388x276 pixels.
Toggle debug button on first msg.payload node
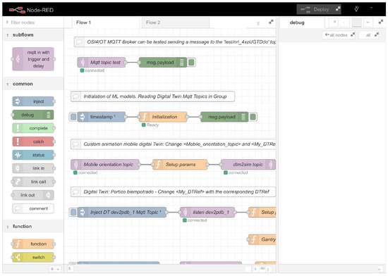tap(191, 63)
